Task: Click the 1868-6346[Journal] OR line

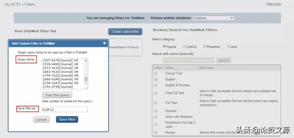Action: coord(60,79)
